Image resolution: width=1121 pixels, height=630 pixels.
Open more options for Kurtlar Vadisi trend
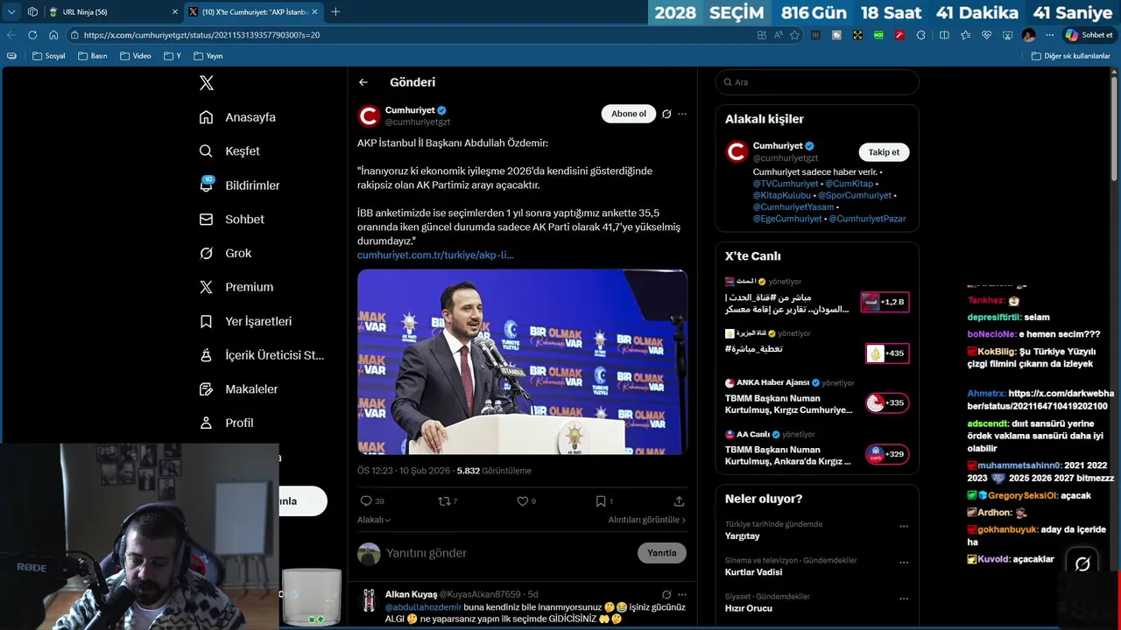pos(904,563)
